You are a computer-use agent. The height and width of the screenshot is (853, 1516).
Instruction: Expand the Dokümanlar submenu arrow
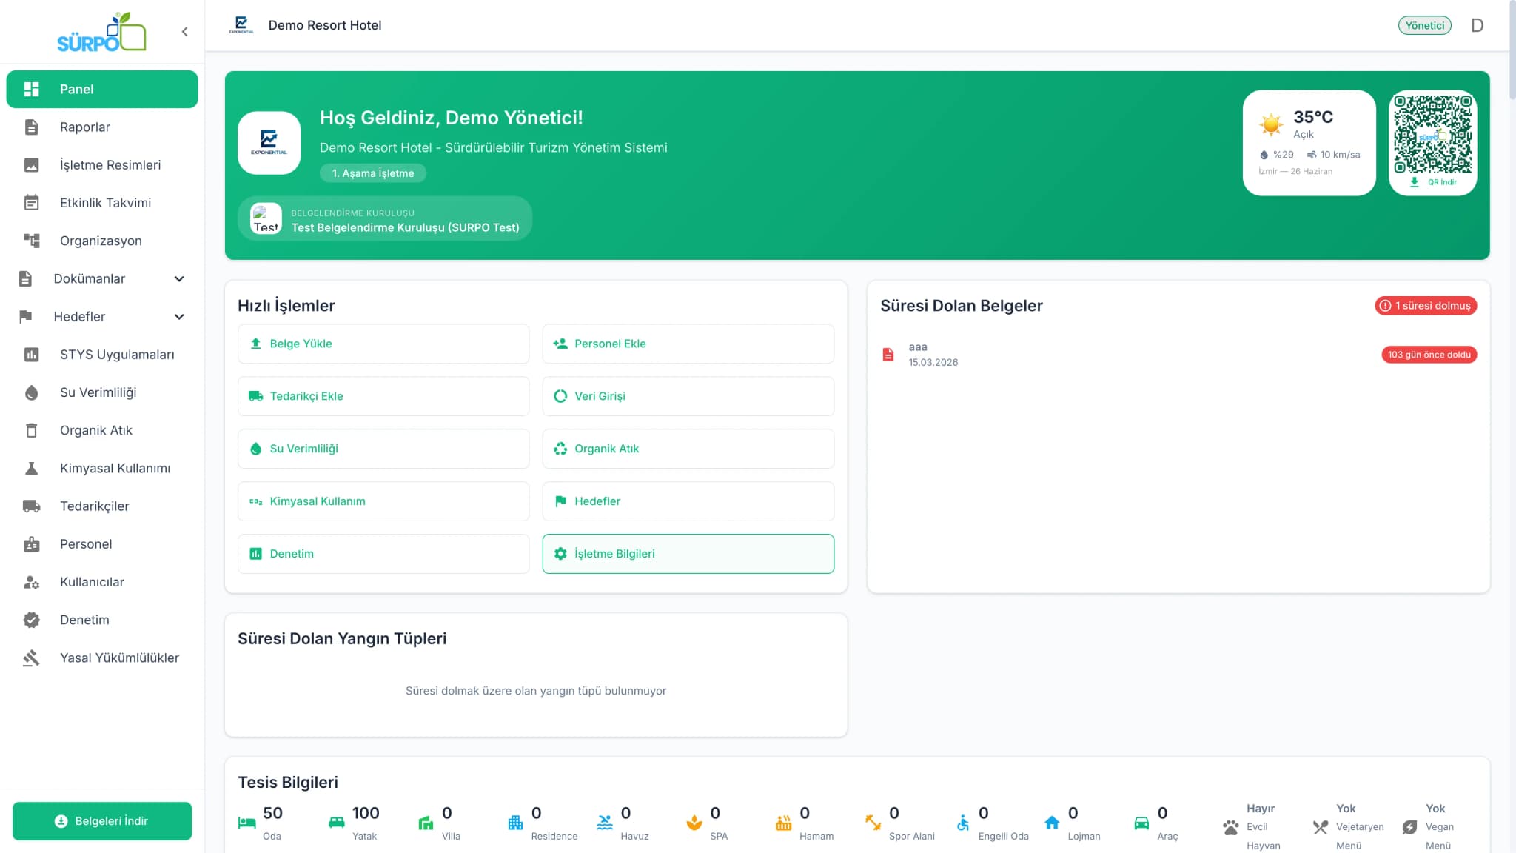point(179,278)
